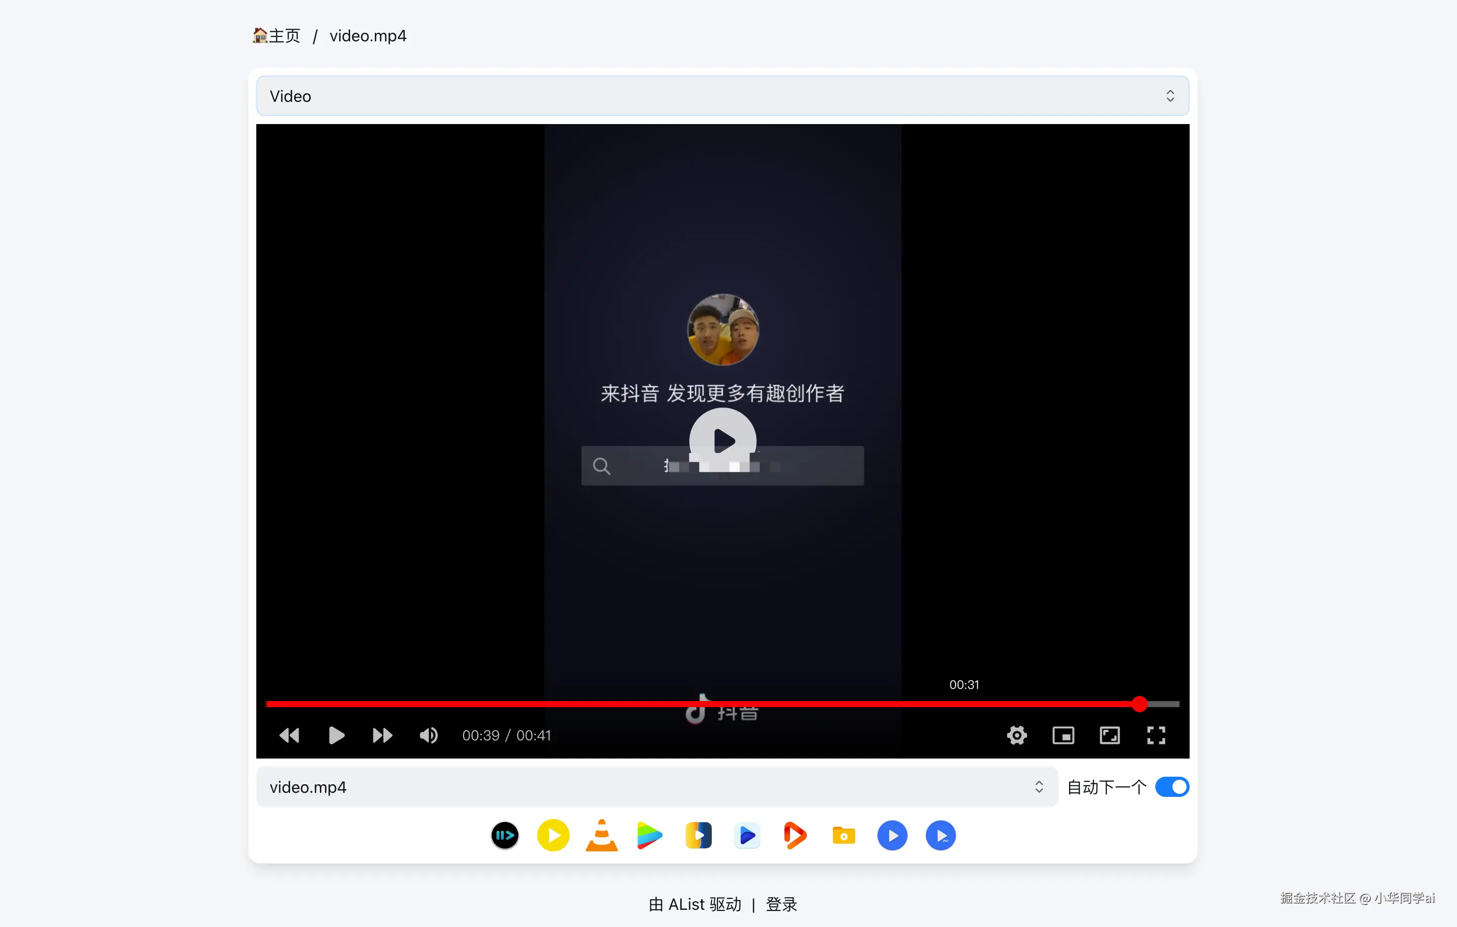This screenshot has width=1457, height=927.
Task: Open video in Infuse player icon
Action: pos(698,836)
